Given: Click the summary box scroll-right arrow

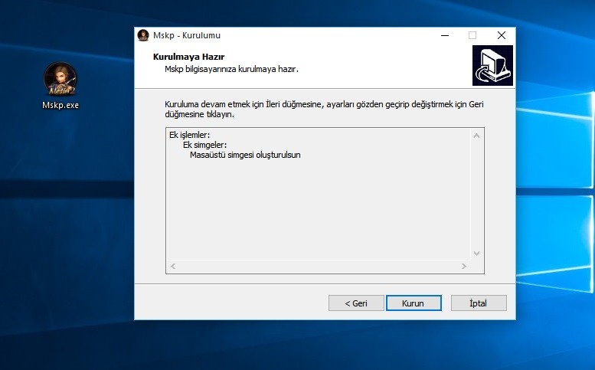Looking at the screenshot, I should pos(464,266).
